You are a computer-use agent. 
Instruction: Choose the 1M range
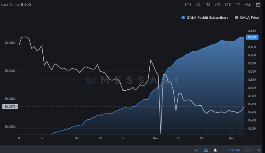coord(208,5)
